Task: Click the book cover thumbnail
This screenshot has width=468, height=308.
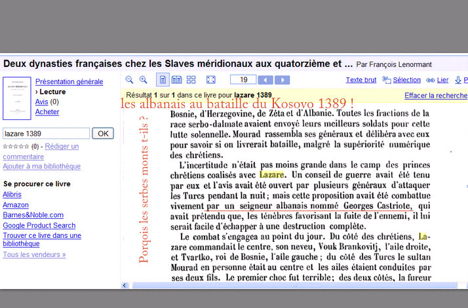Action: [17, 98]
